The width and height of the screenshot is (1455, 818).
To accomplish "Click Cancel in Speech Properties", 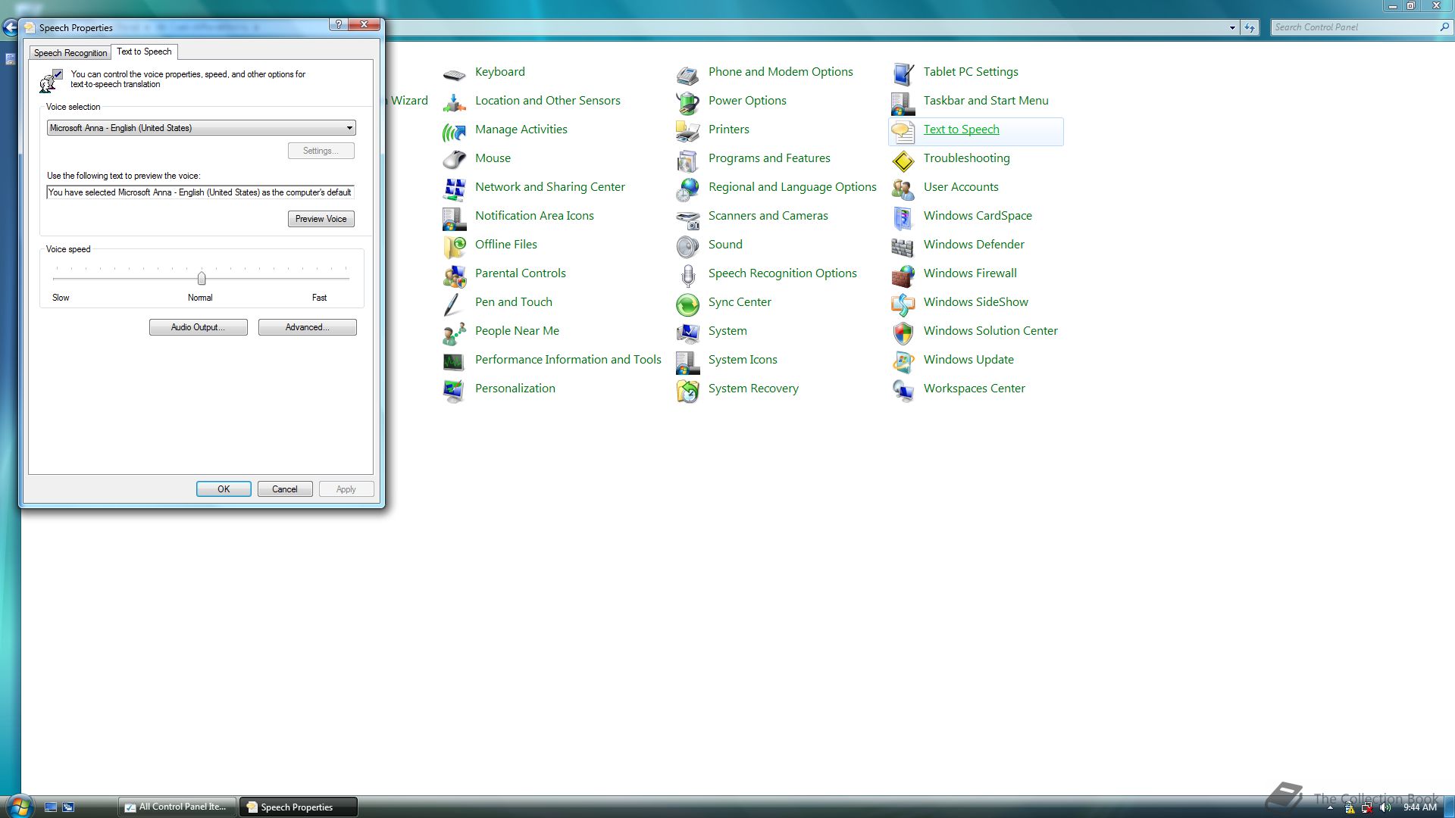I will [285, 489].
